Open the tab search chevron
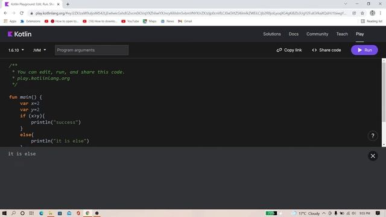The width and height of the screenshot is (386, 217). click(x=346, y=4)
